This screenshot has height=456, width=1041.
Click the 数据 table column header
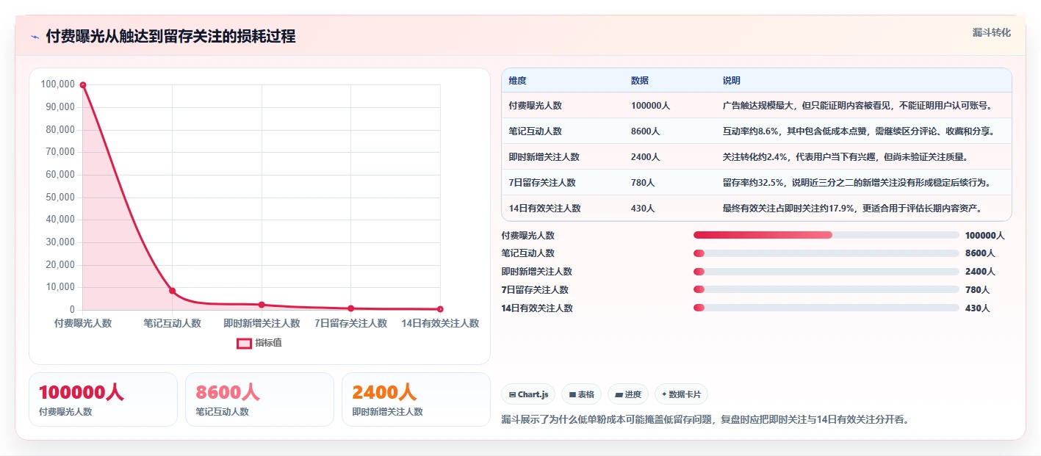640,81
